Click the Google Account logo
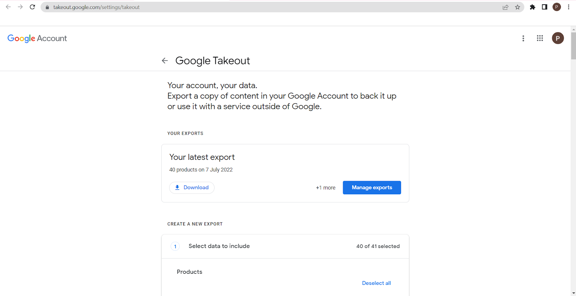 [x=37, y=38]
